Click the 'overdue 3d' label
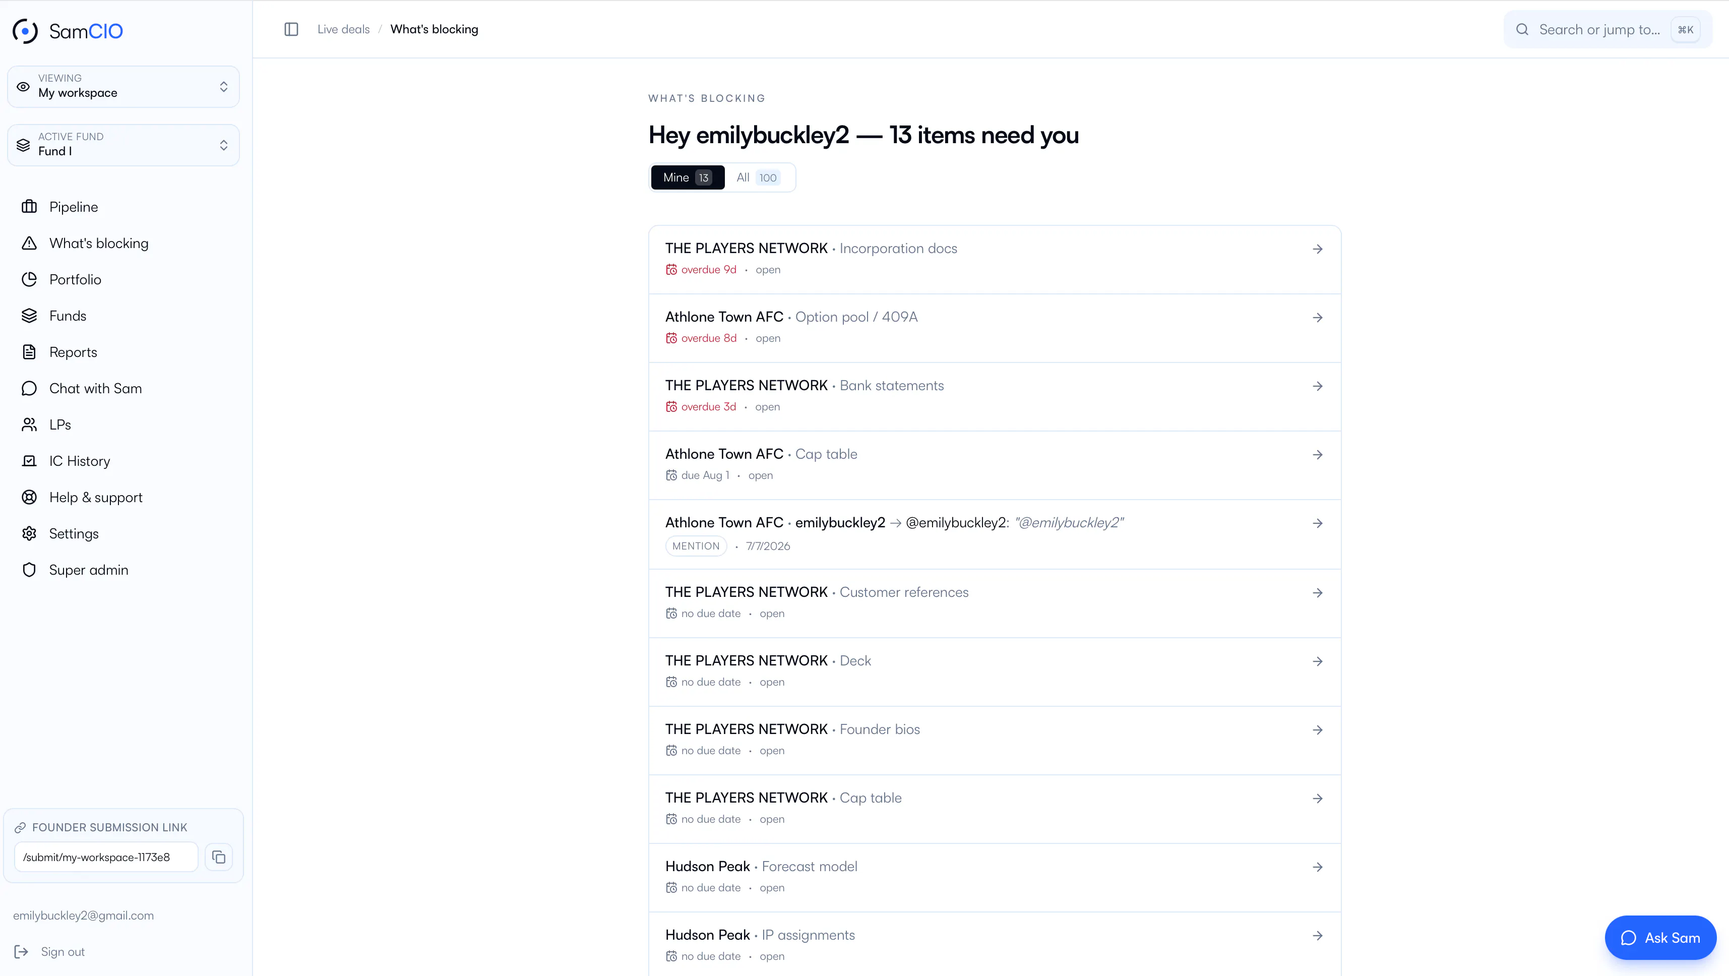Viewport: 1729px width, 976px height. pyautogui.click(x=709, y=407)
